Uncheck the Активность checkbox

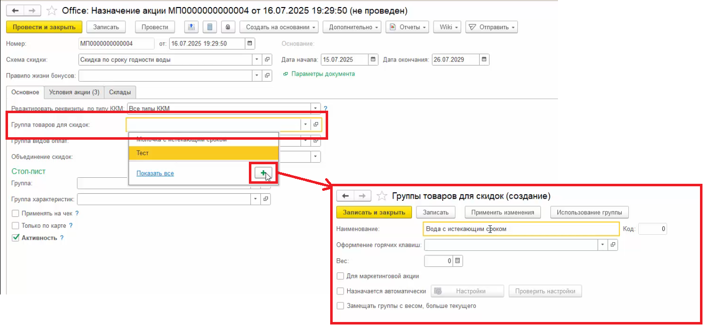[16, 238]
